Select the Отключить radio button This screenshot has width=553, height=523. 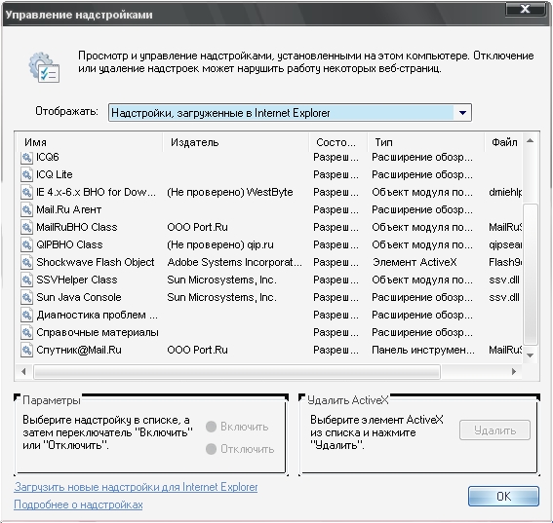coord(211,449)
